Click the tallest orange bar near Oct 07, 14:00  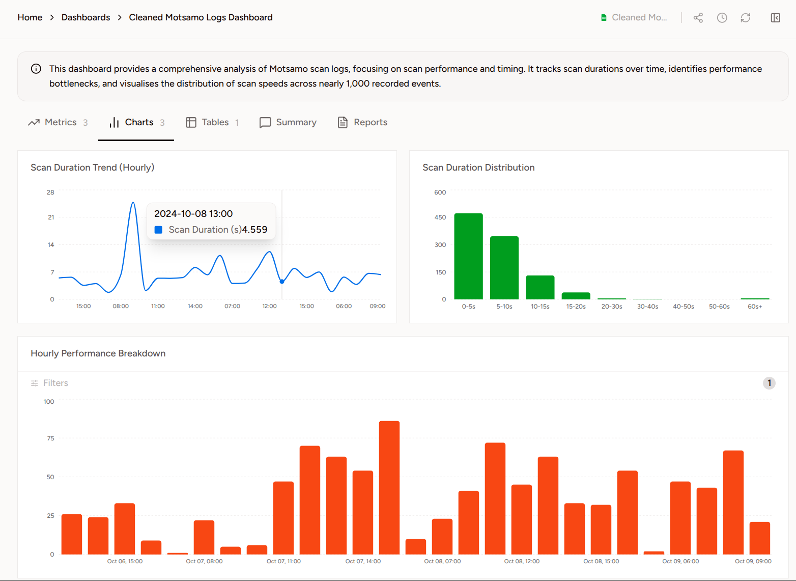coord(389,488)
